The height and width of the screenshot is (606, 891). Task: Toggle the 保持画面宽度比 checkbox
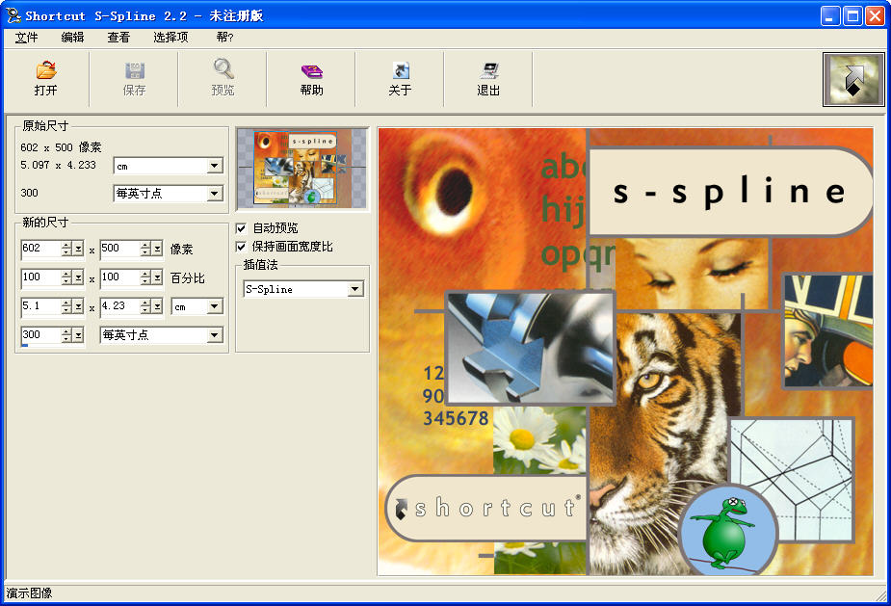[241, 247]
